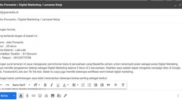
Task: Click the sentence mentioning 'Tik Tok Ads'
Action: pos(67,72)
